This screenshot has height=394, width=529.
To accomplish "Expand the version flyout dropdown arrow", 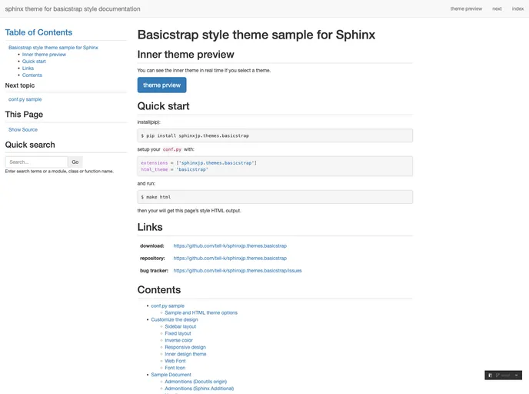I will (516, 376).
